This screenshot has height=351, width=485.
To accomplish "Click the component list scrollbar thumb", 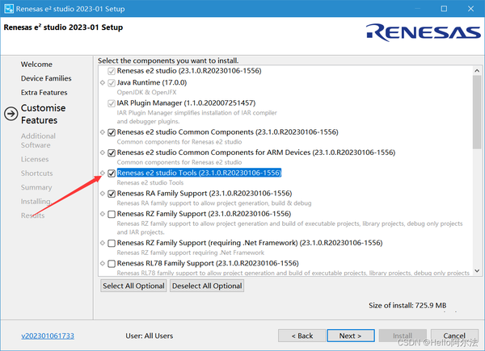I will [477, 112].
